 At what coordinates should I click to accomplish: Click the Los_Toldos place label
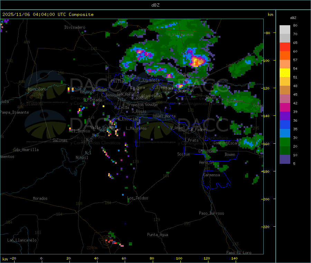[138, 198]
